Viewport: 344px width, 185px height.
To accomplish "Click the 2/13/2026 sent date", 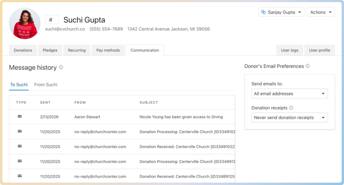I will pos(49,117).
